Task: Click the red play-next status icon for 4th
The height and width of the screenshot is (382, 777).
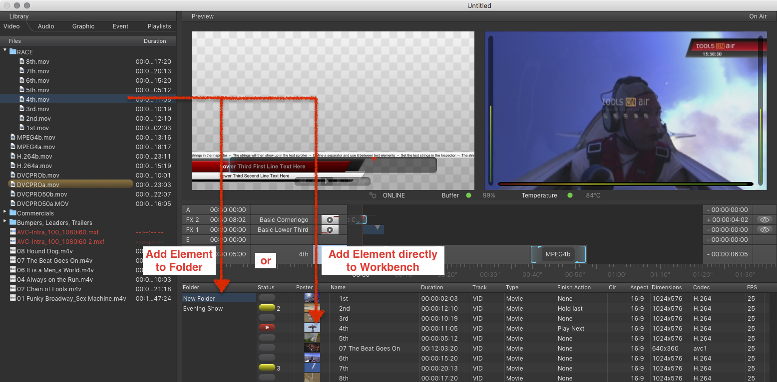Action: pyautogui.click(x=267, y=328)
